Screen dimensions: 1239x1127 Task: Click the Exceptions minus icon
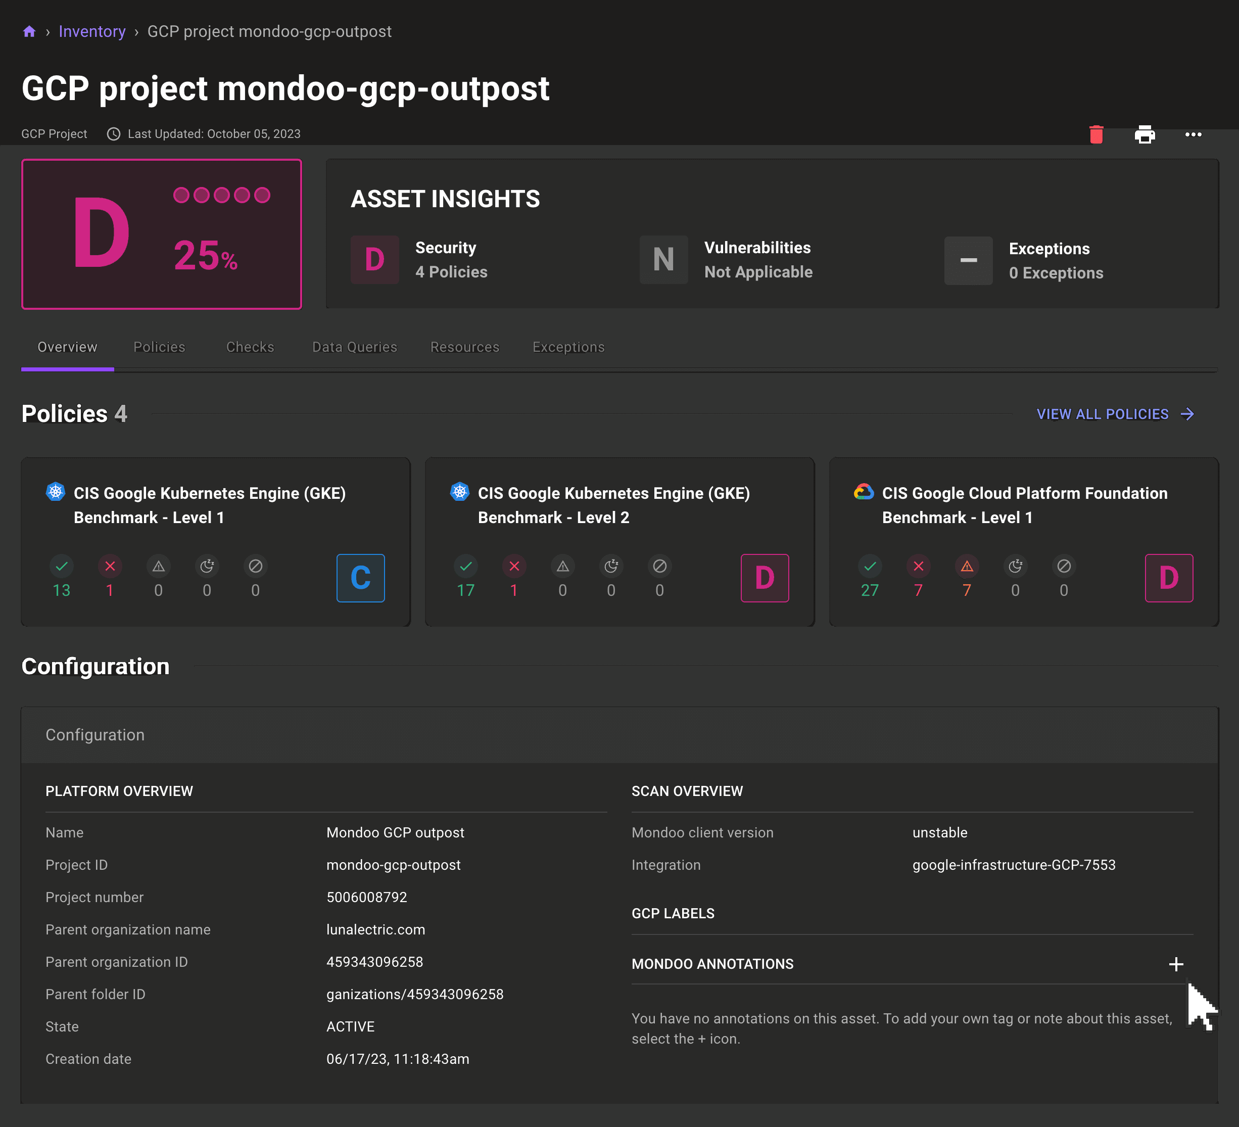[x=968, y=261]
